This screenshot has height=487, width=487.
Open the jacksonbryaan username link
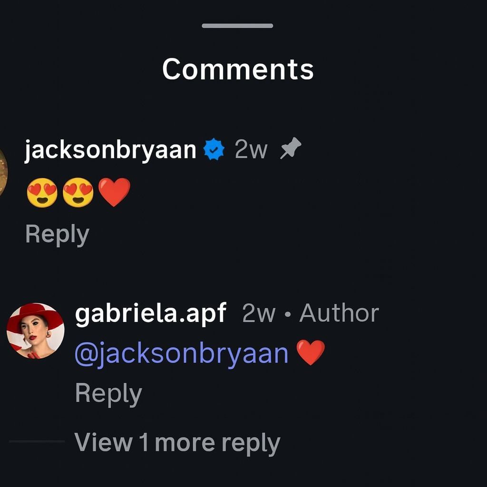pos(110,150)
